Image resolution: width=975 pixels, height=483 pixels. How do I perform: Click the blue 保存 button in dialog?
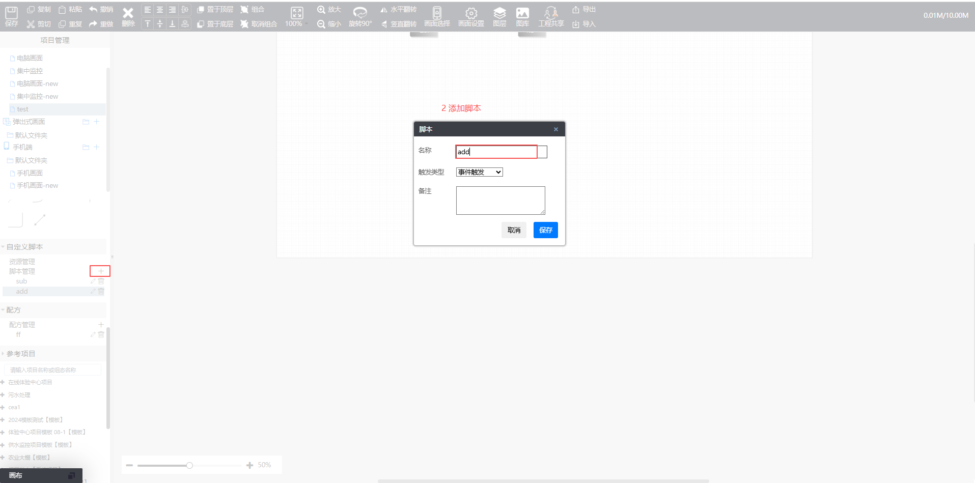[545, 230]
